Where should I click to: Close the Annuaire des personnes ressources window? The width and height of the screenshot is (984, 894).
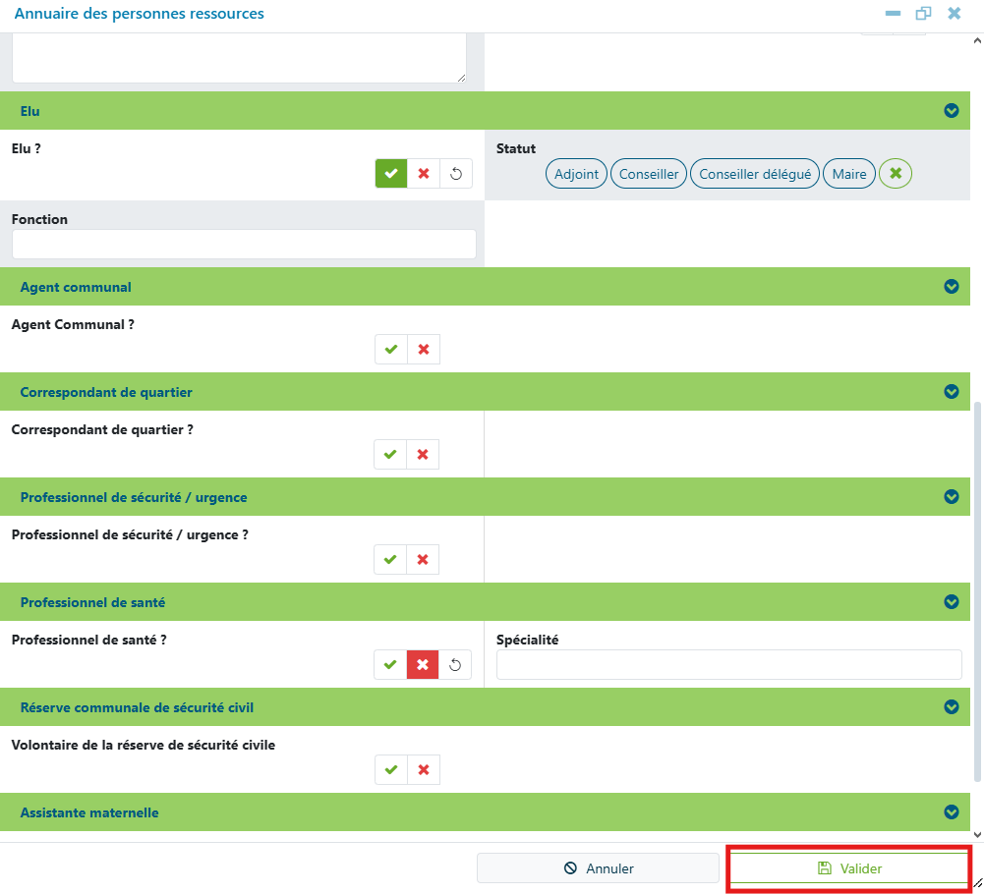(954, 13)
